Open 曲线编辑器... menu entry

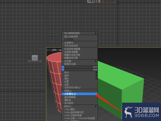click(x=79, y=97)
